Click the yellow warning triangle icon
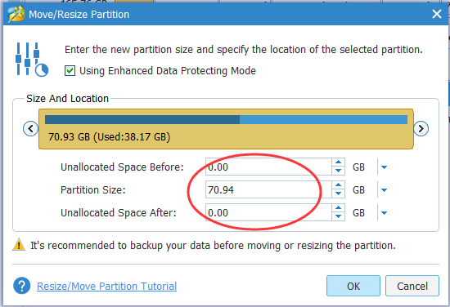This screenshot has width=450, height=307. pos(19,245)
